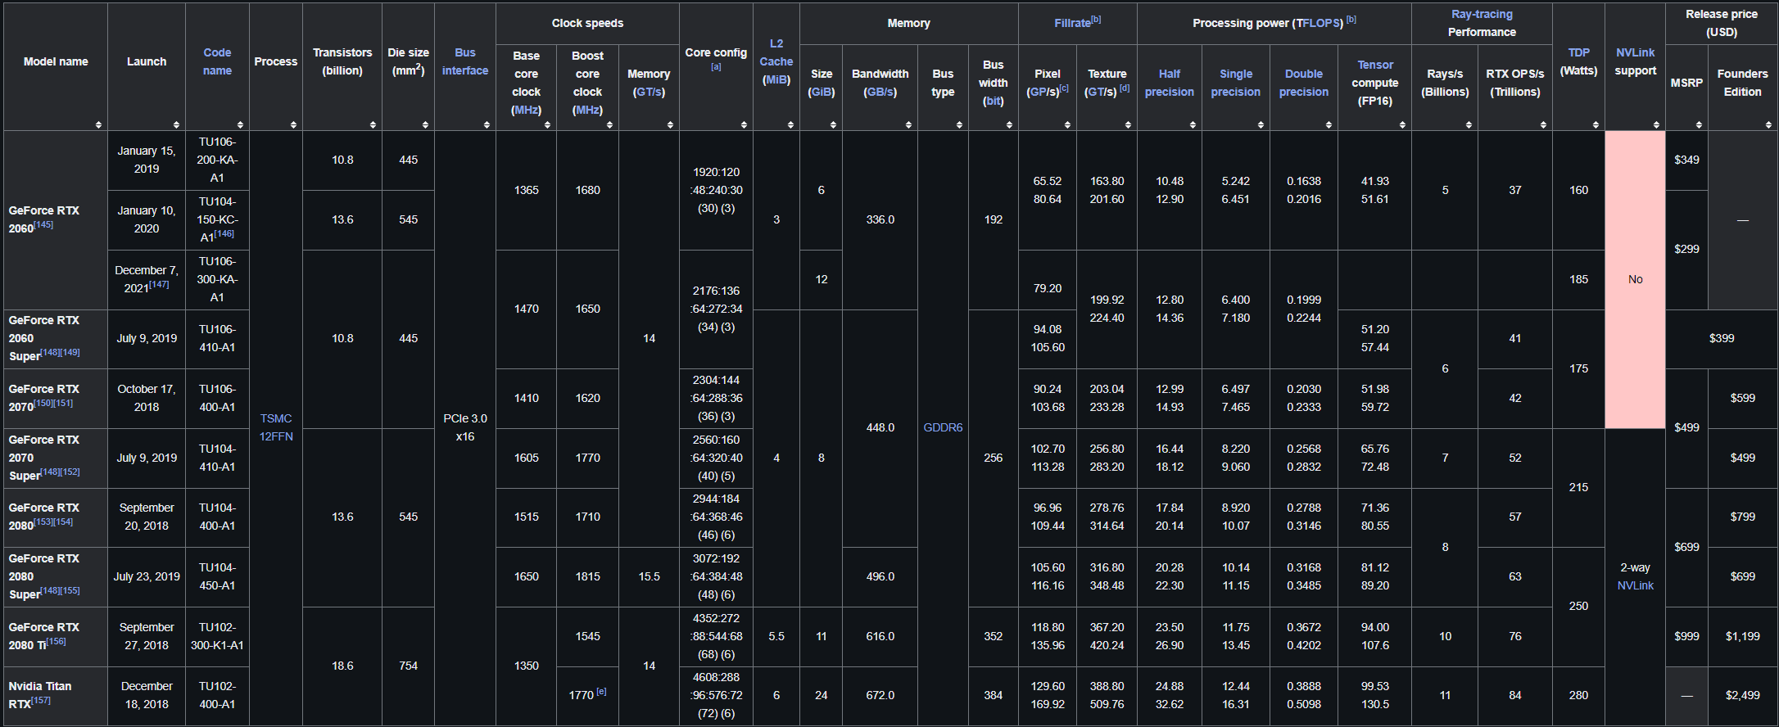This screenshot has width=1779, height=727.
Task: Open the NVLink header link
Action: (1635, 52)
